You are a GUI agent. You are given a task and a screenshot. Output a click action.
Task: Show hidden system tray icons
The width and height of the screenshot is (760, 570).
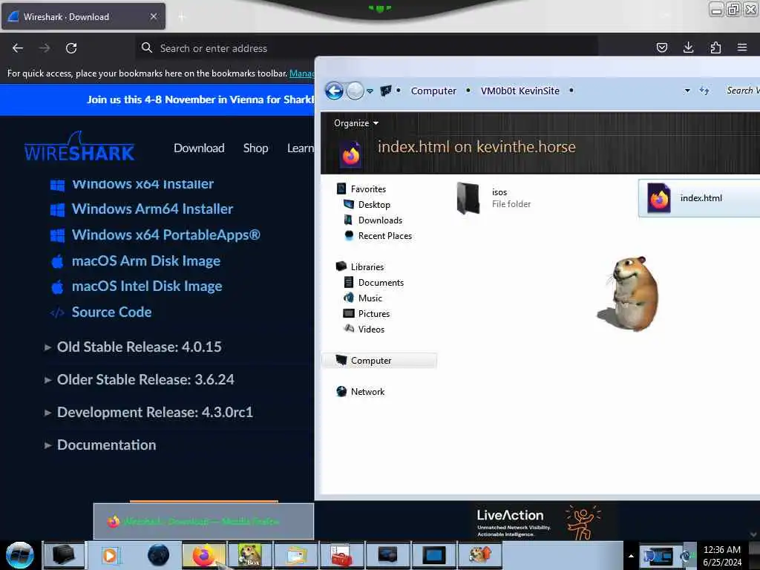tap(631, 556)
